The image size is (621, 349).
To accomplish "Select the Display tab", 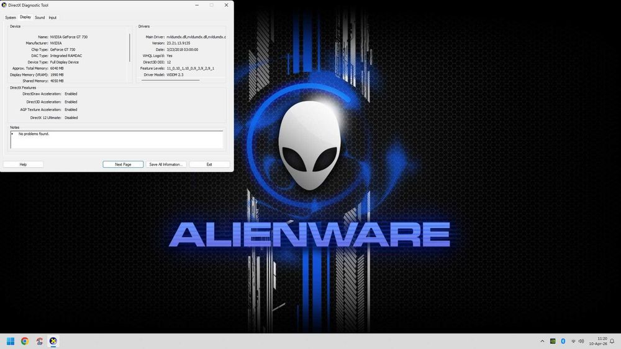I will click(x=25, y=17).
